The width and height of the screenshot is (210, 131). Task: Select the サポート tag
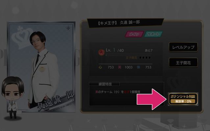[153, 34]
